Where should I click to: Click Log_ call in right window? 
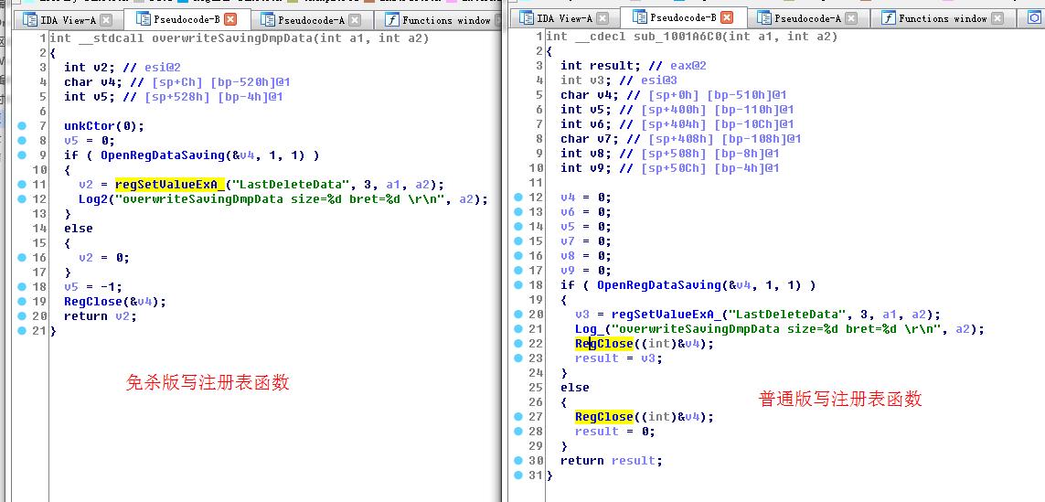[589, 329]
